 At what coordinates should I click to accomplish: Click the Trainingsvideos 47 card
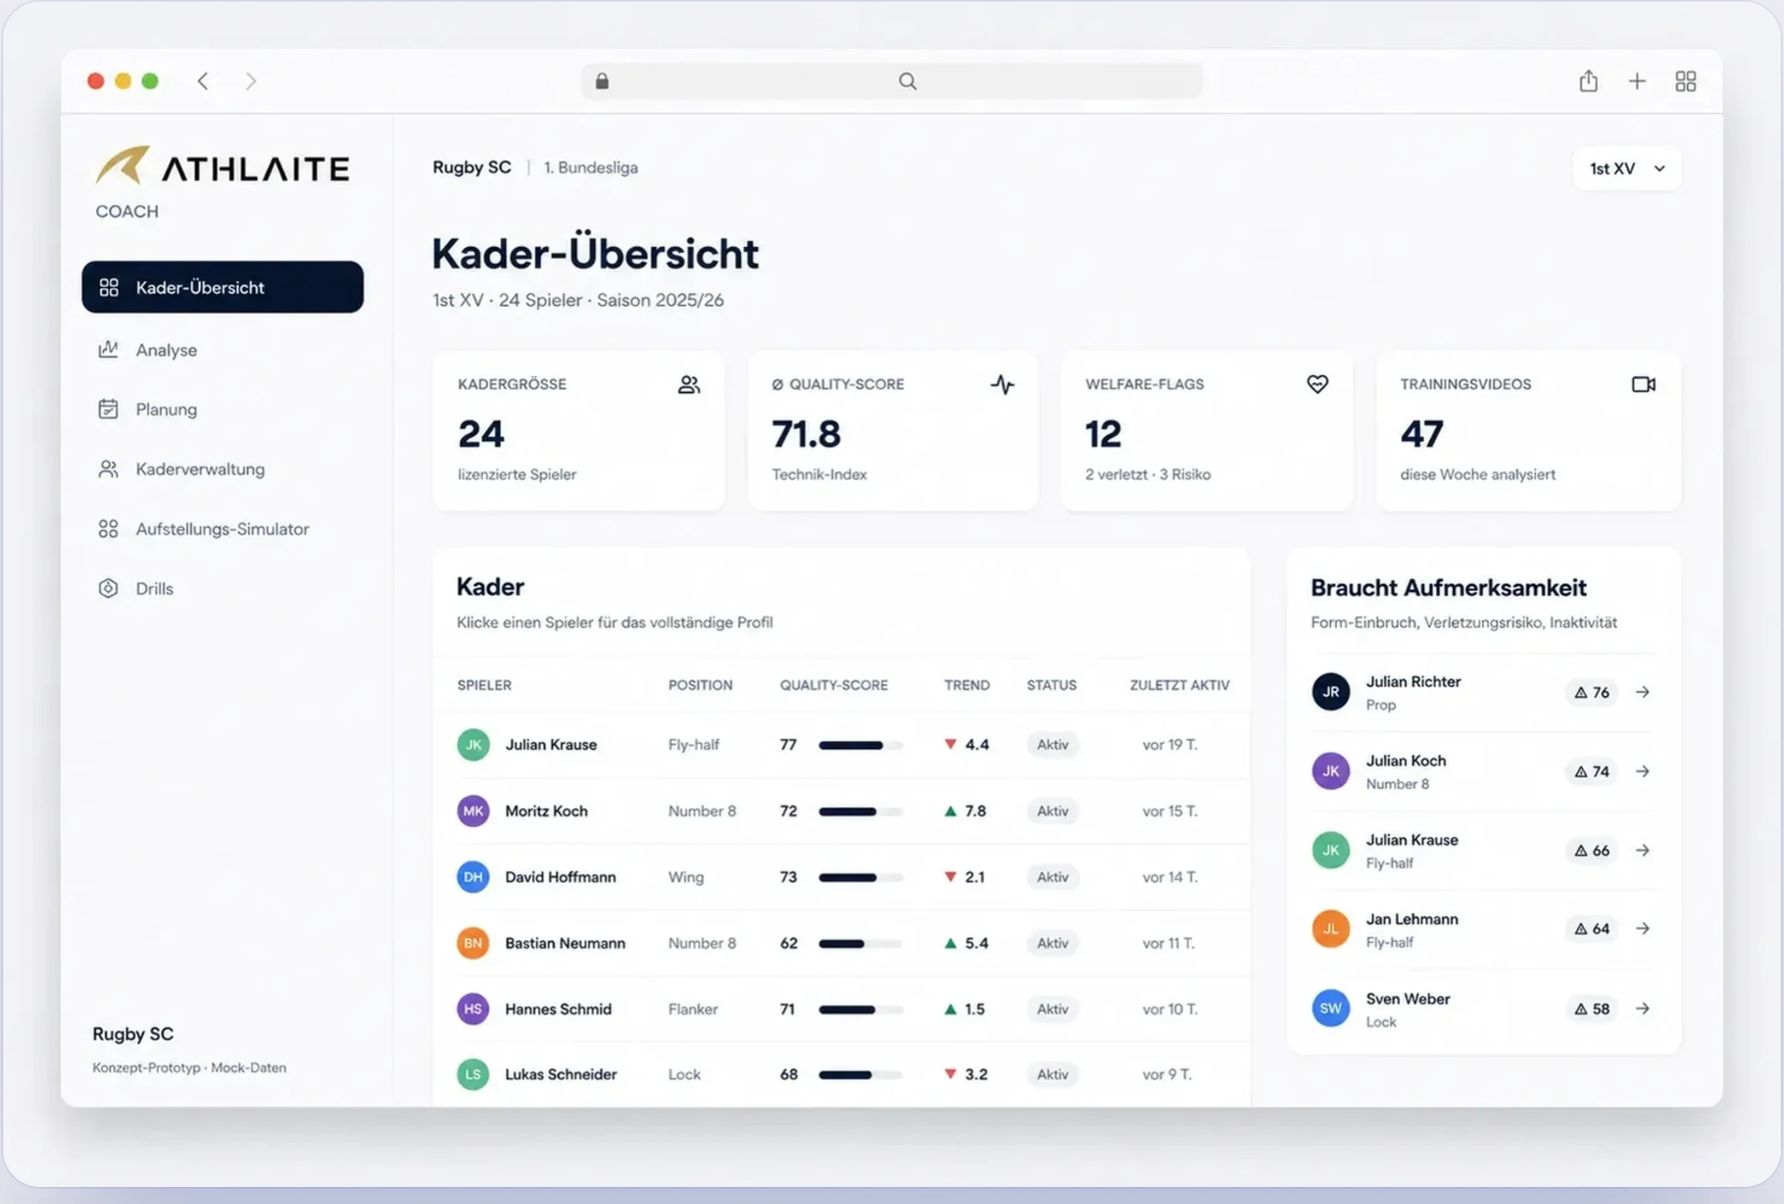tap(1529, 431)
